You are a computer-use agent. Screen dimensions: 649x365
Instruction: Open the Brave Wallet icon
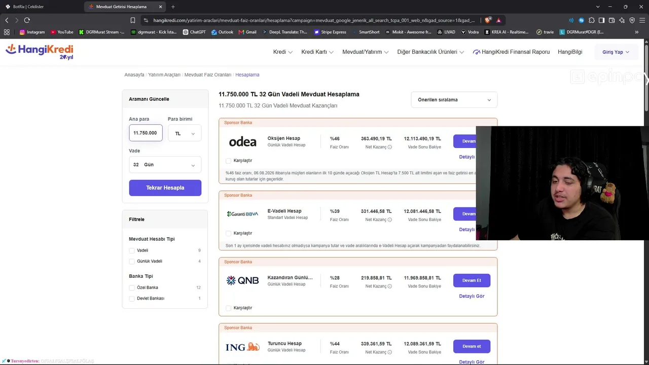[x=611, y=20]
